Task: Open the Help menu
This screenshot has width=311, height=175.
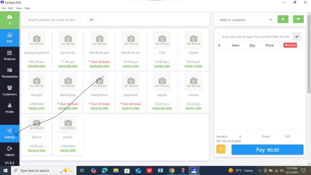Action: [x=27, y=8]
